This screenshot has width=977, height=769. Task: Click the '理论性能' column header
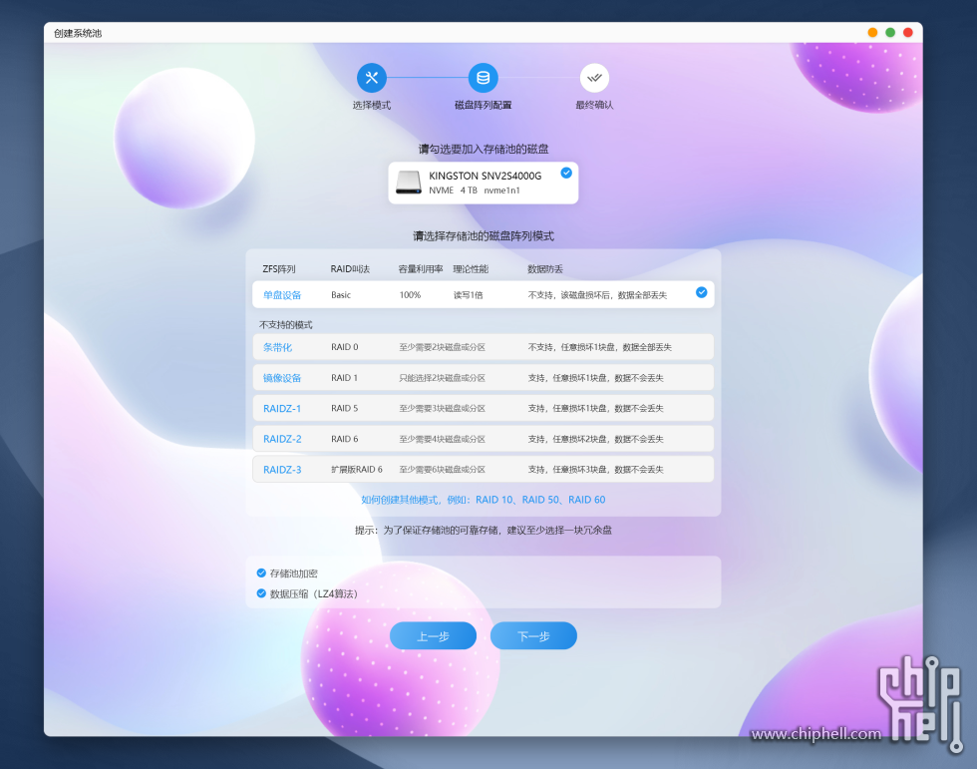471,269
